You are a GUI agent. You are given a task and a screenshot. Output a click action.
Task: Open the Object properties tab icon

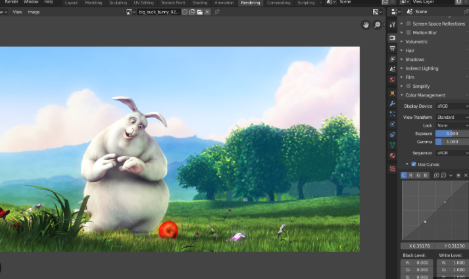pyautogui.click(x=393, y=93)
